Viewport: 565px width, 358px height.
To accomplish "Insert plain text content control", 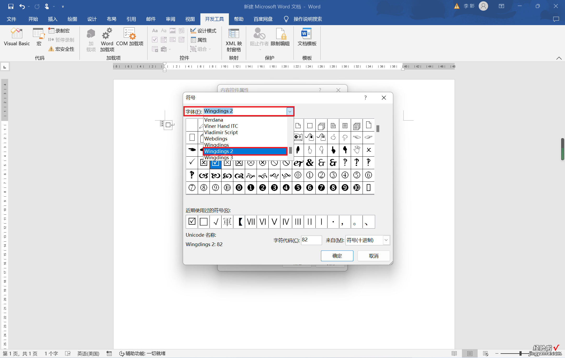I will pos(164,31).
